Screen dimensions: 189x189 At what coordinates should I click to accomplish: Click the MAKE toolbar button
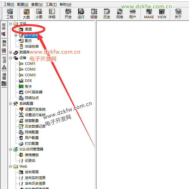(x=149, y=13)
